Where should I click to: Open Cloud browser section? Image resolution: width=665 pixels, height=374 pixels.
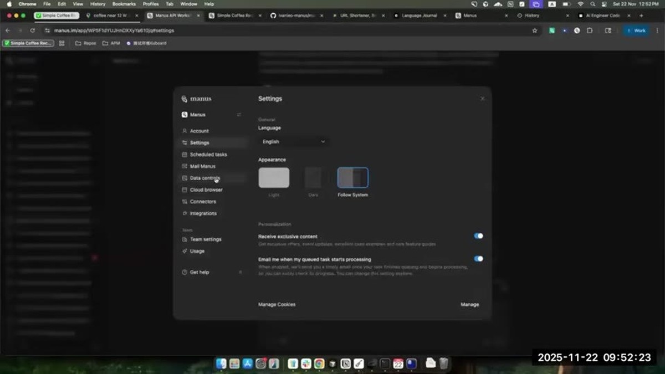coord(213,189)
